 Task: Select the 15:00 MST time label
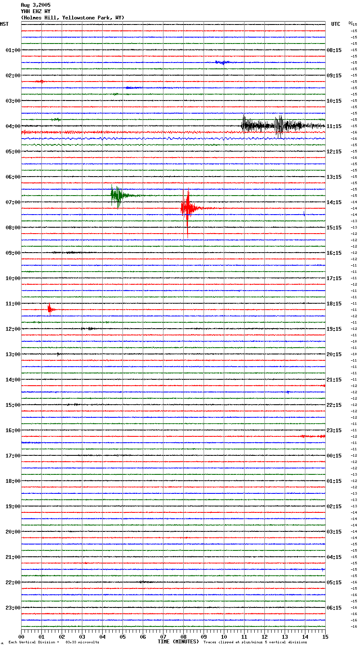[13, 405]
